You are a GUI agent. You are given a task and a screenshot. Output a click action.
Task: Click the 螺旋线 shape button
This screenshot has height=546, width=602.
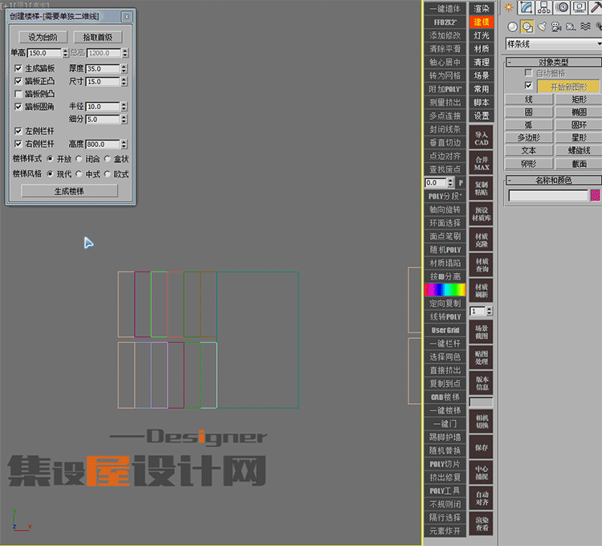pos(579,150)
